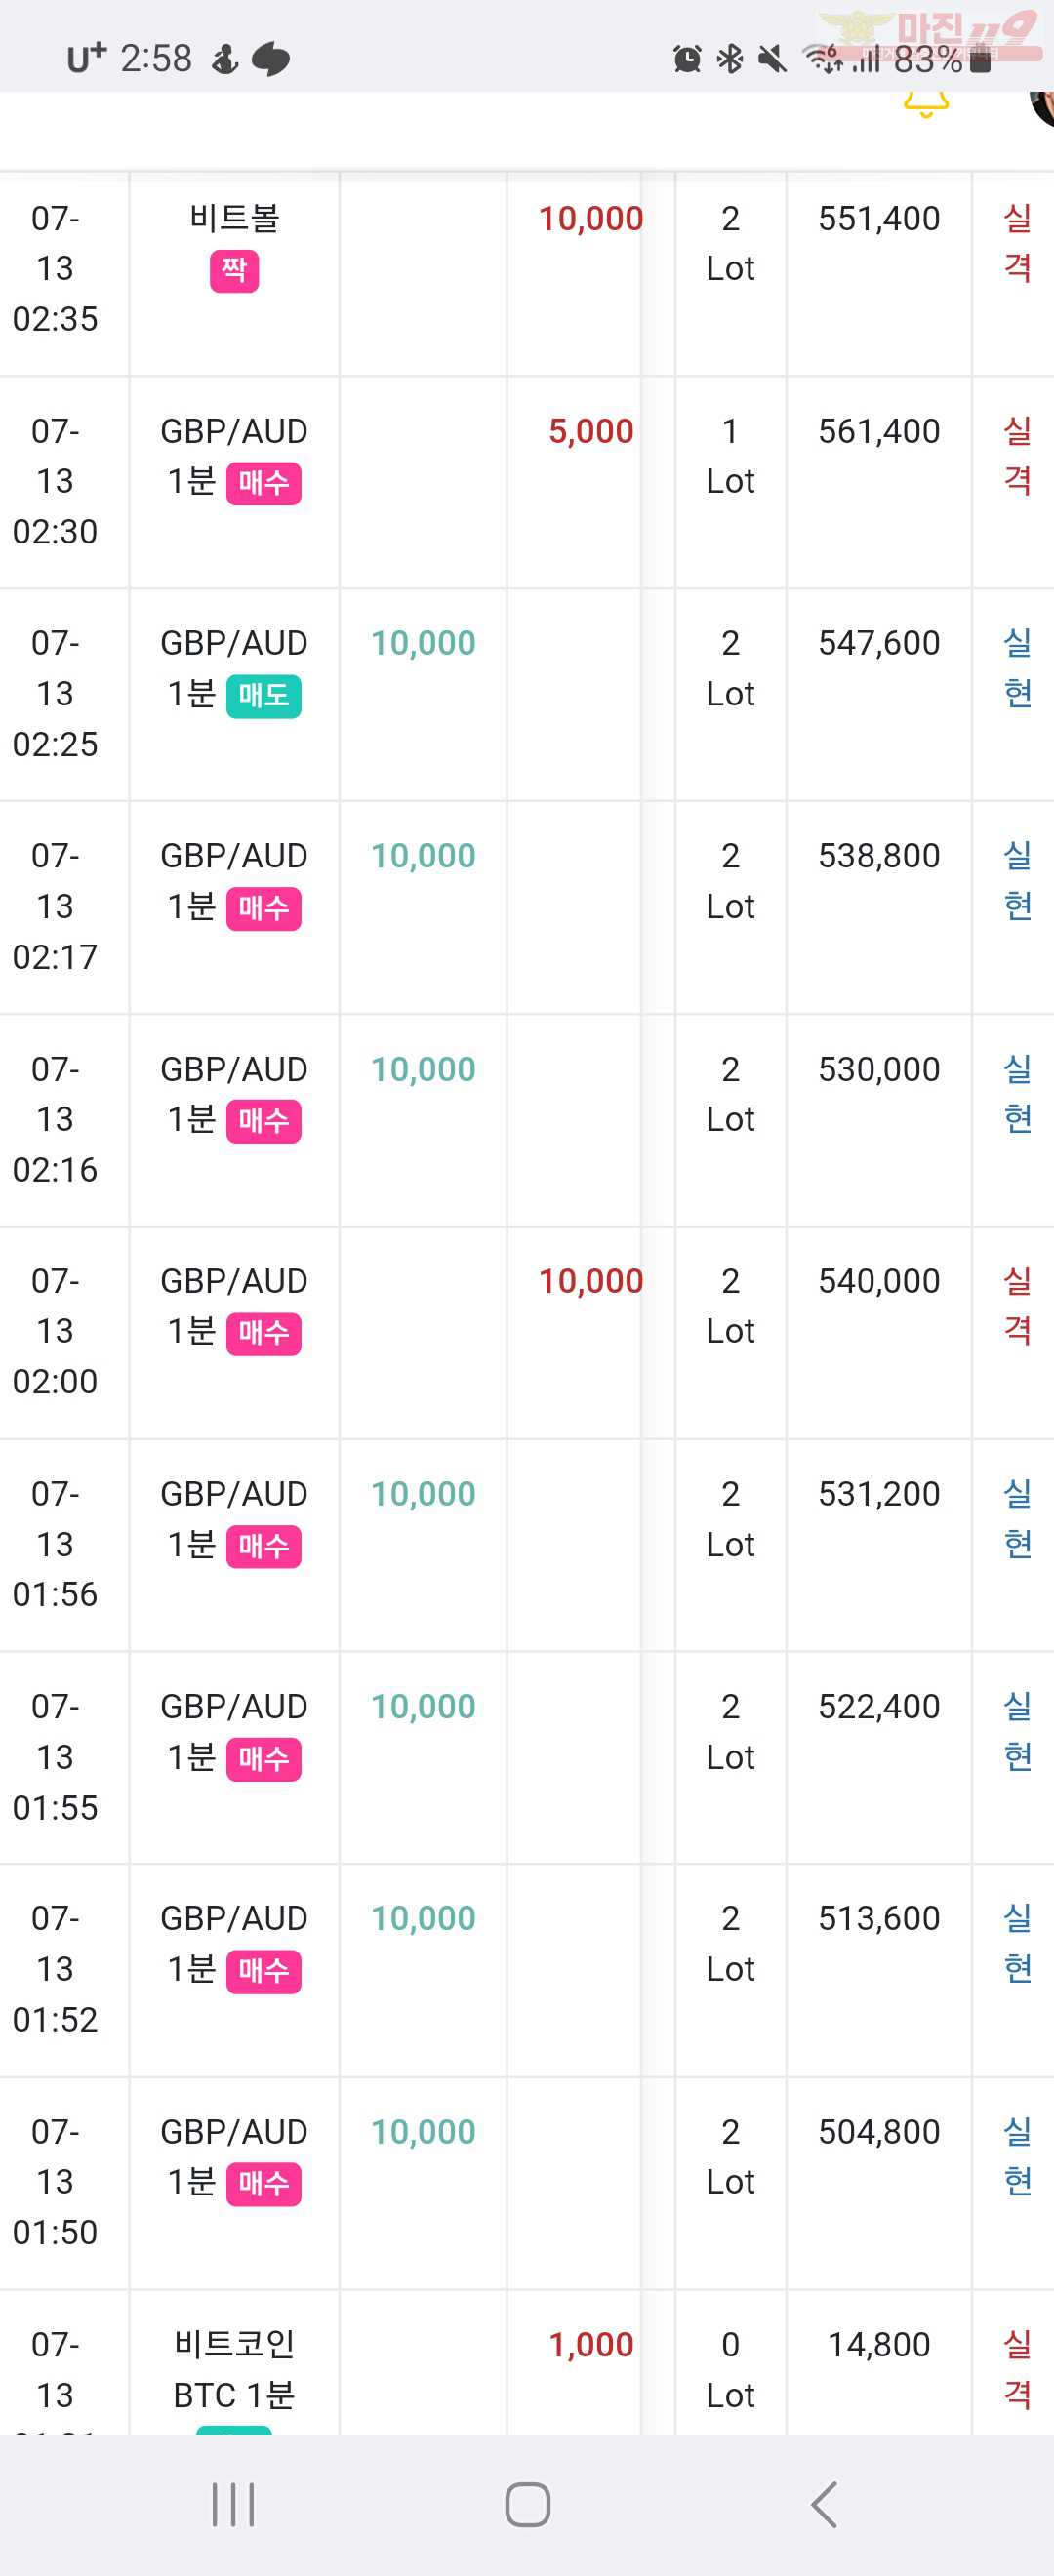Tap the alarm icon in status bar

click(x=687, y=59)
